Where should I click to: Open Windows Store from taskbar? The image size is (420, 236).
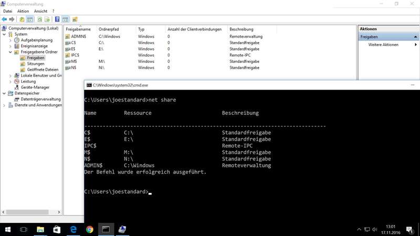point(57,230)
